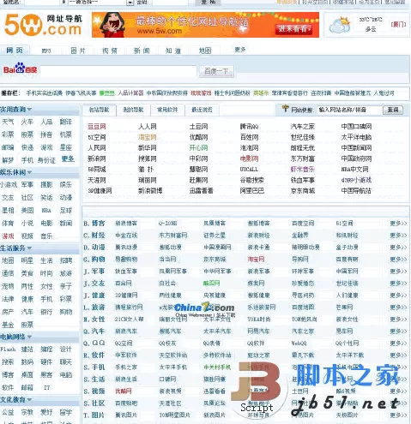The height and width of the screenshot is (424, 411).
Task: Open the 汽车之家 link in top sites
Action: 303,127
